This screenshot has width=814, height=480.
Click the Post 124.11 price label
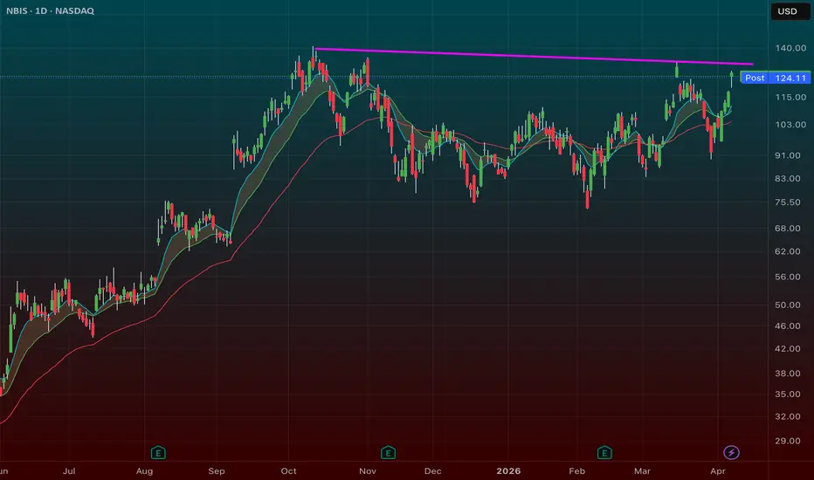776,78
